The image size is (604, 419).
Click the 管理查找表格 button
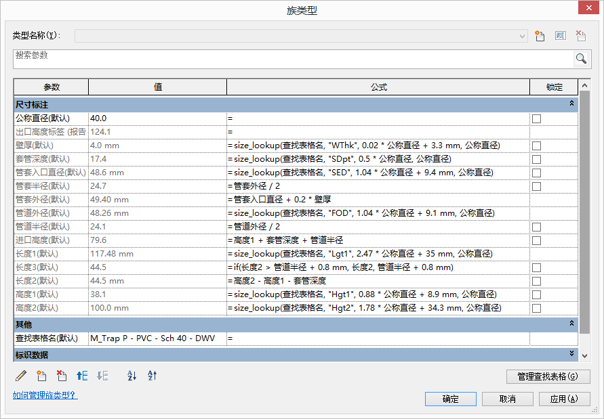pos(548,376)
